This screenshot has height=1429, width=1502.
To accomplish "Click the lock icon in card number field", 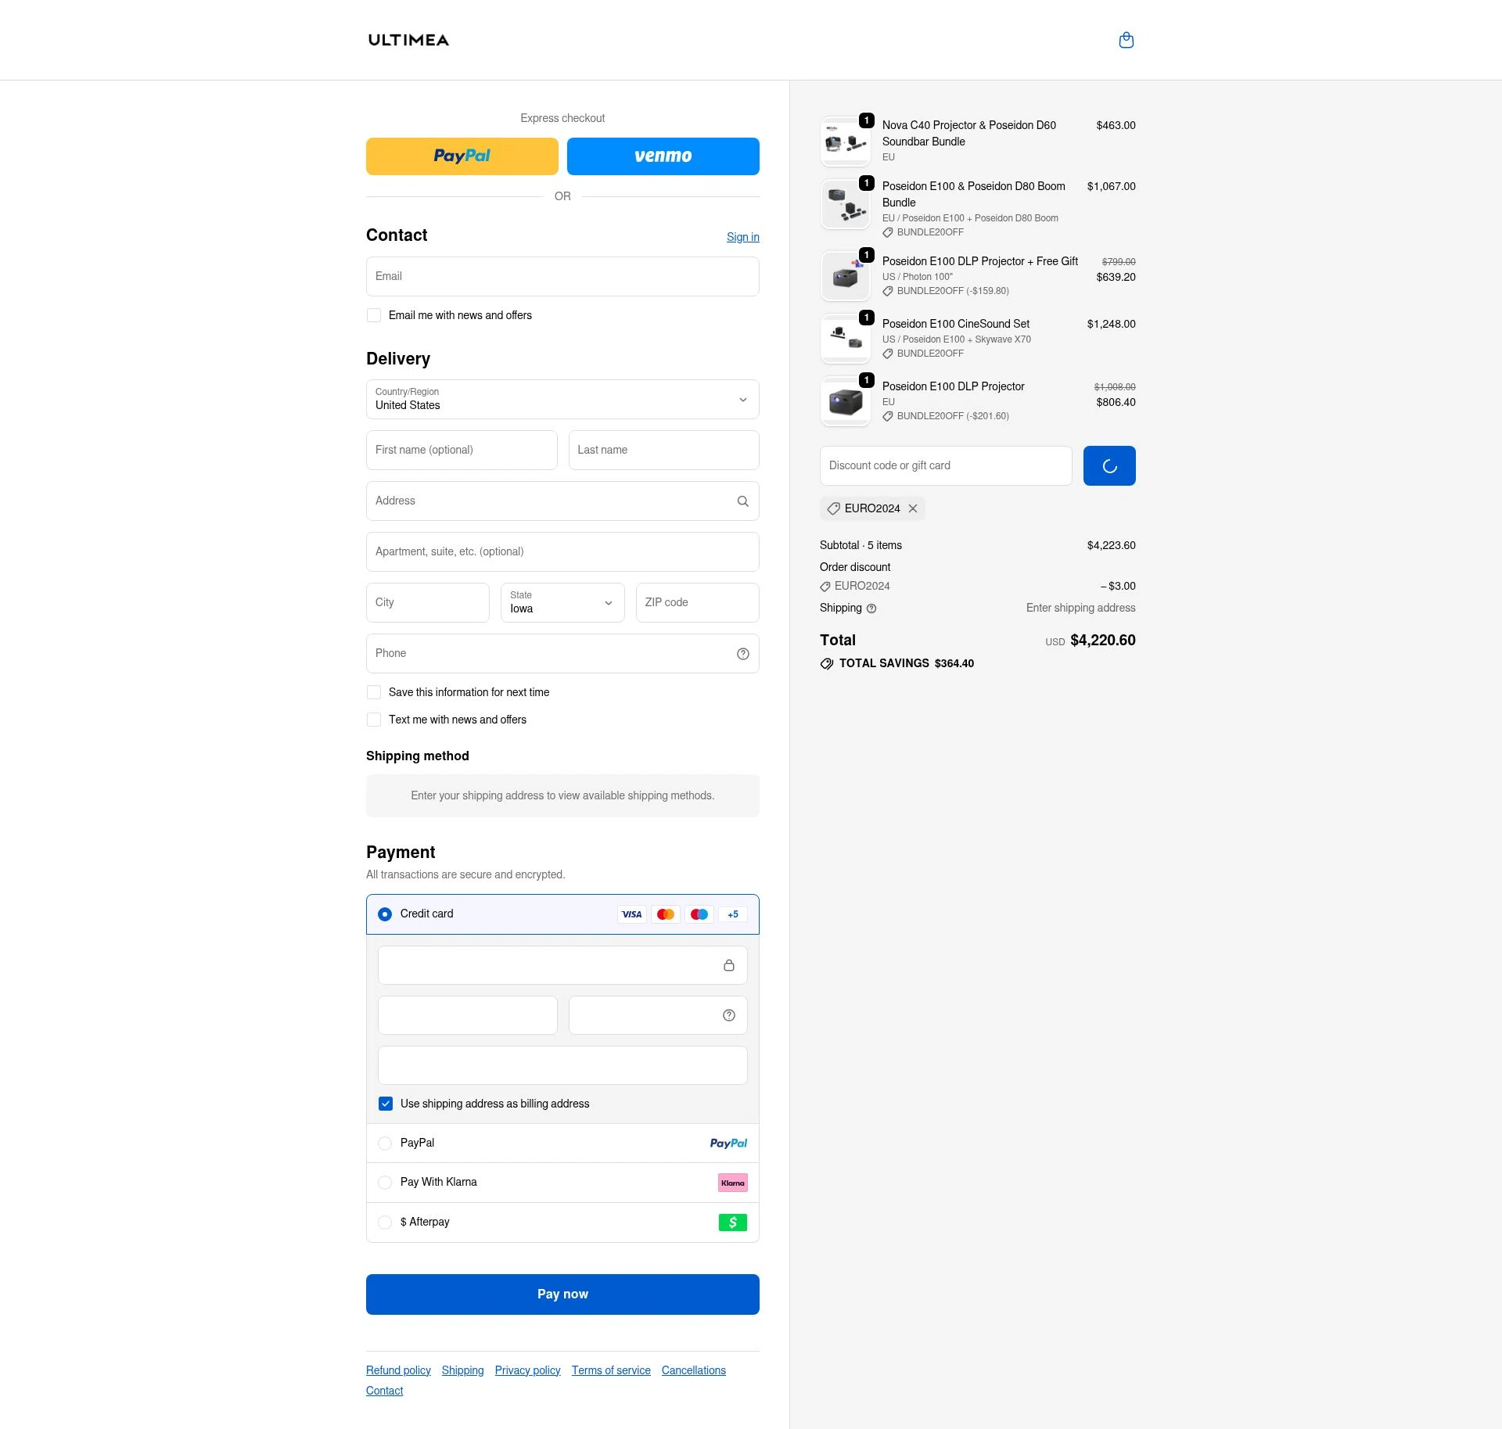I will [x=729, y=965].
